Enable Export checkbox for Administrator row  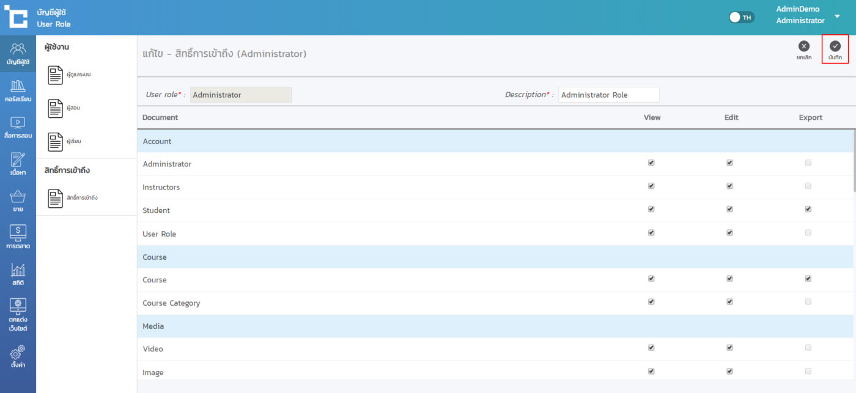(808, 163)
